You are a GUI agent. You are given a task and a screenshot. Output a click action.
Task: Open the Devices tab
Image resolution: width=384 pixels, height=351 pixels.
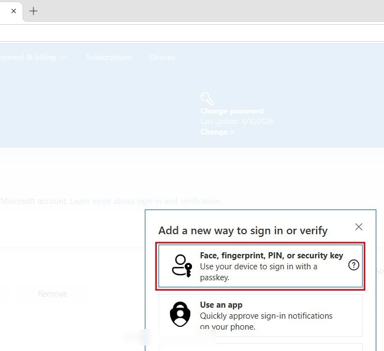coord(162,57)
